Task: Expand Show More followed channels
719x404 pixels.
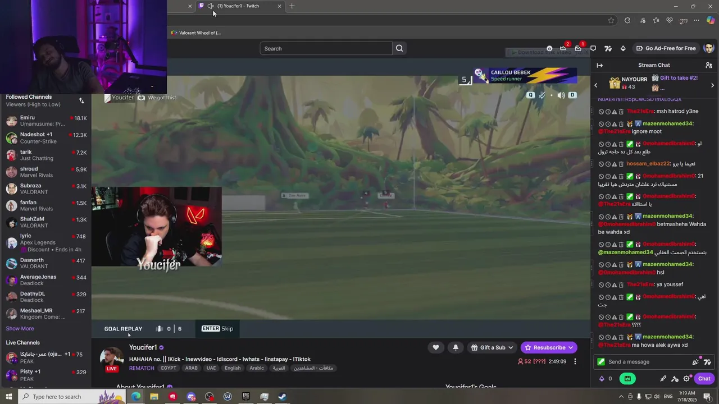Action: [20, 328]
